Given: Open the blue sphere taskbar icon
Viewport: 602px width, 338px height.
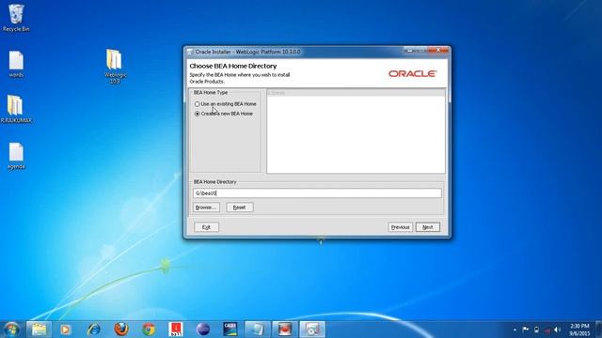Looking at the screenshot, I should click(x=203, y=330).
